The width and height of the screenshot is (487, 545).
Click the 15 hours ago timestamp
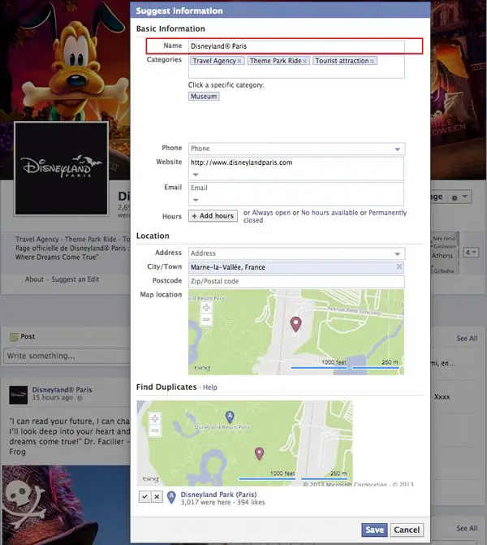coord(53,397)
